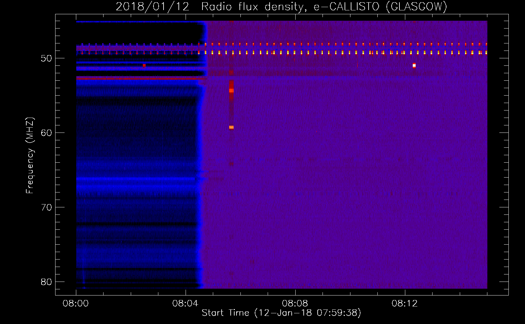Click the small red spot near 51 MHz before 08:04

coord(144,65)
